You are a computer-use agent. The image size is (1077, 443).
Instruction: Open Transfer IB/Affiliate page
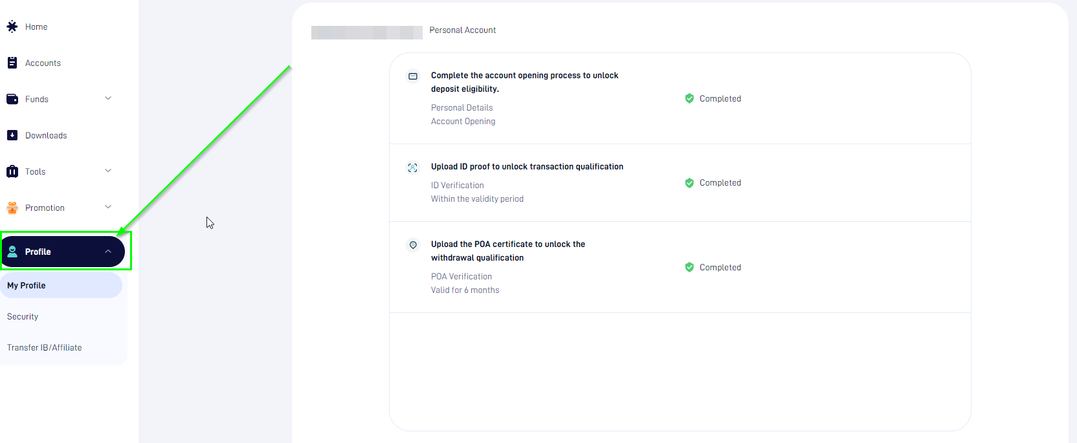click(x=45, y=347)
